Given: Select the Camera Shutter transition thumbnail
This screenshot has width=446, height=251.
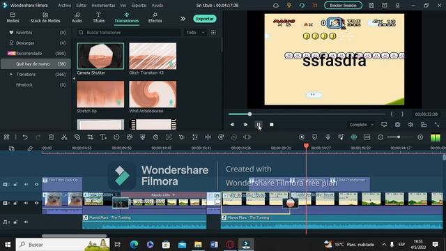Looking at the screenshot, I should point(100,56).
